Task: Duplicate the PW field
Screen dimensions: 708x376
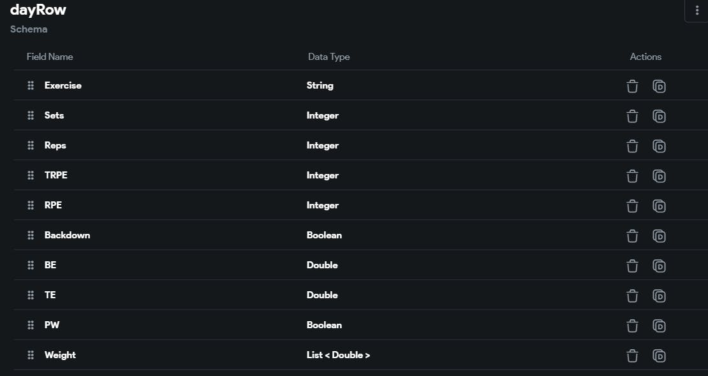Action: coord(659,326)
